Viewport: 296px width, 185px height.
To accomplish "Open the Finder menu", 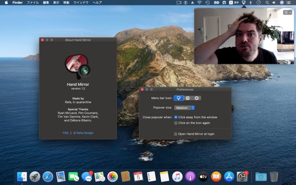I will click(x=18, y=2).
